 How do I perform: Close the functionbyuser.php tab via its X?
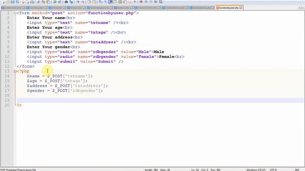[241, 8]
